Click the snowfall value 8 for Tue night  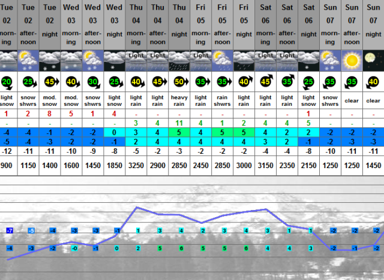tap(50, 114)
